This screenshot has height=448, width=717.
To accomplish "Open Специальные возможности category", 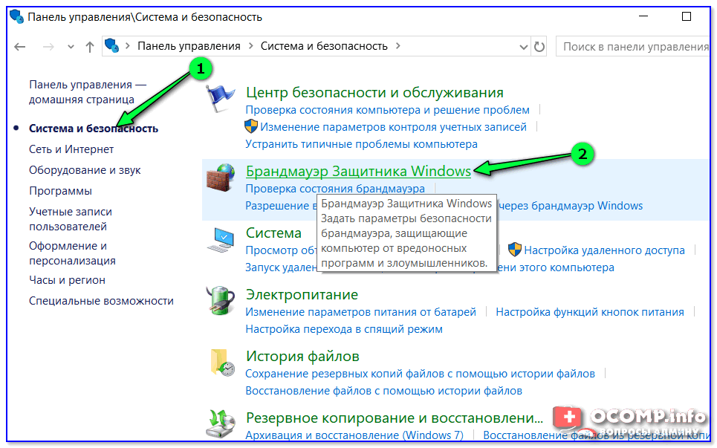I will point(101,301).
